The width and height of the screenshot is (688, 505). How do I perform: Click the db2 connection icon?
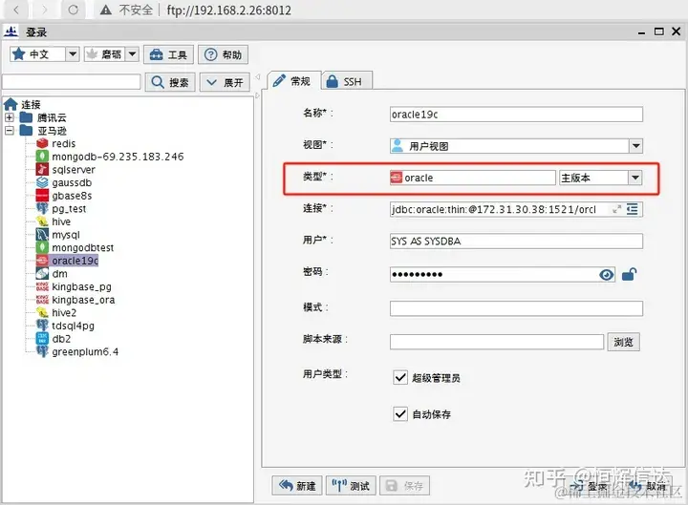tap(42, 339)
